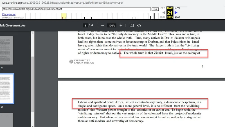
Task: Select NOV next capture month
Action: pyautogui.click(x=177, y=8)
